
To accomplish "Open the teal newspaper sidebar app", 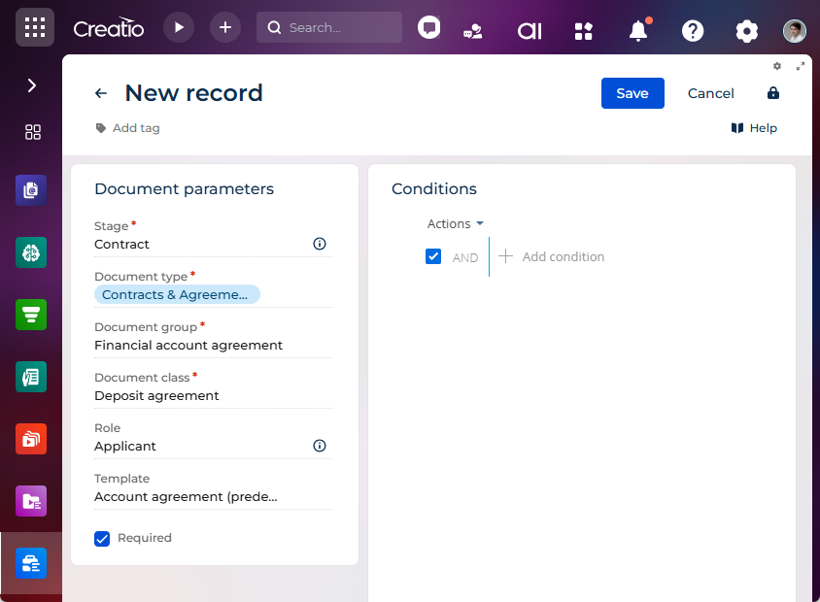I will point(31,377).
